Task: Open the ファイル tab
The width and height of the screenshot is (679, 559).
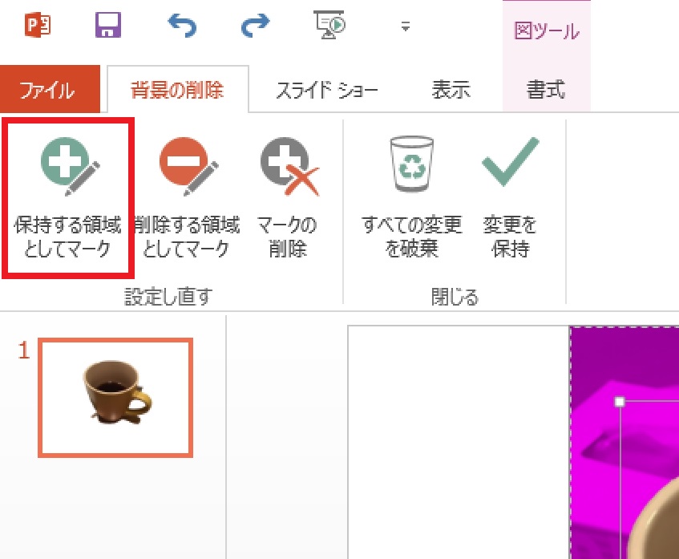Action: (50, 89)
